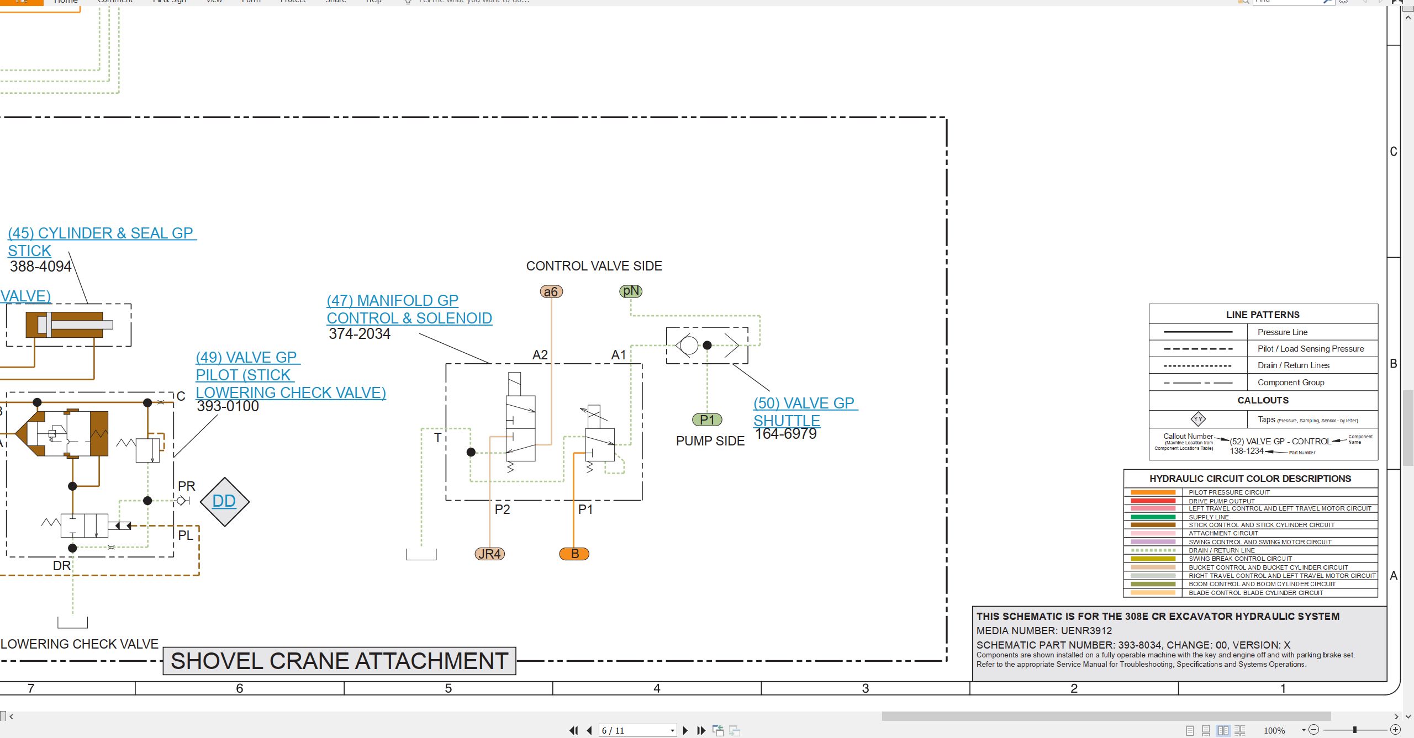Click the LOWERING CHECK VALVE) link

[x=291, y=392]
